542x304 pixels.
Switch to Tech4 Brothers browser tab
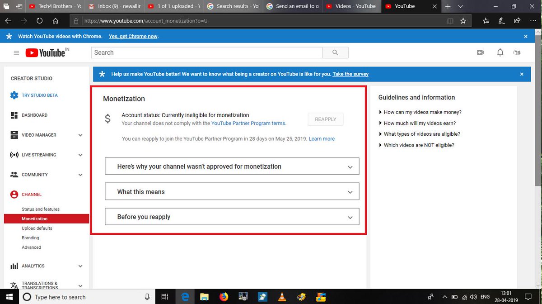(x=54, y=6)
